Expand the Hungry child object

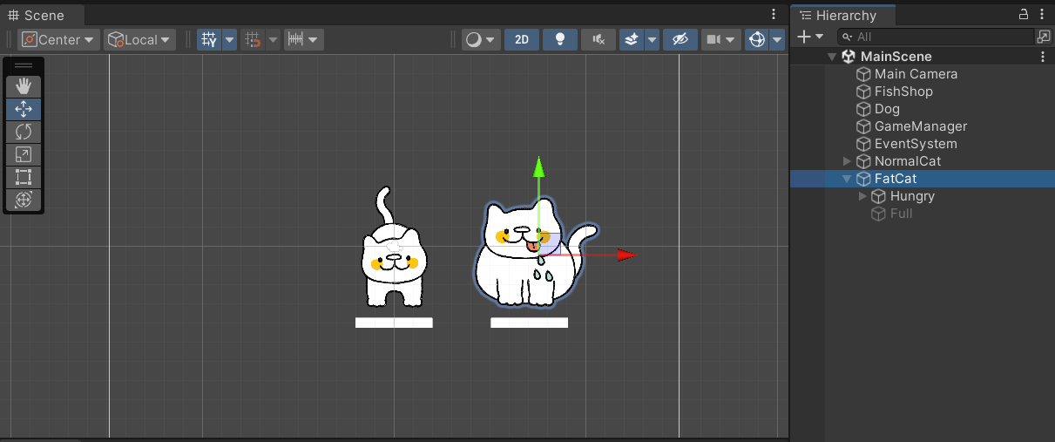[862, 196]
